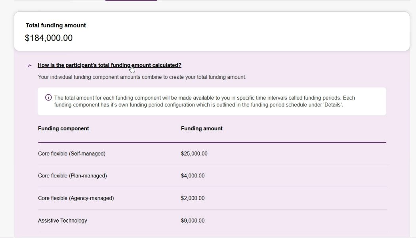Select the $184,000.00 total value
The width and height of the screenshot is (416, 238).
click(49, 38)
